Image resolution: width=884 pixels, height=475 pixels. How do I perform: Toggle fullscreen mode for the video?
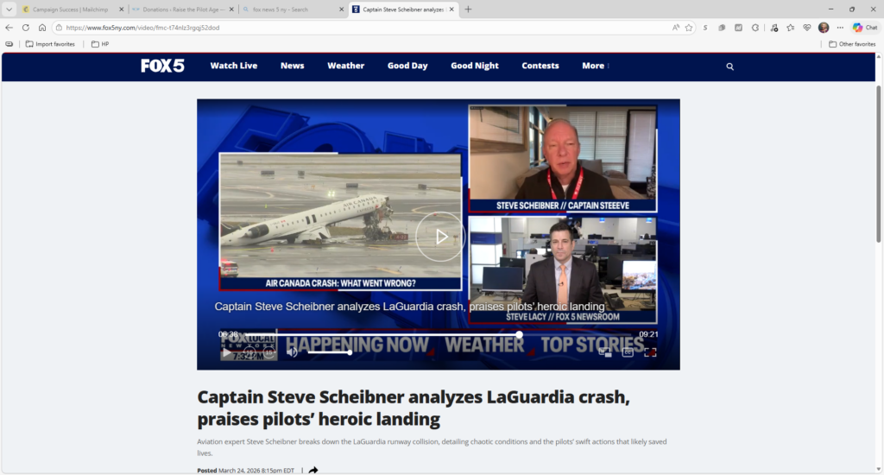click(650, 352)
